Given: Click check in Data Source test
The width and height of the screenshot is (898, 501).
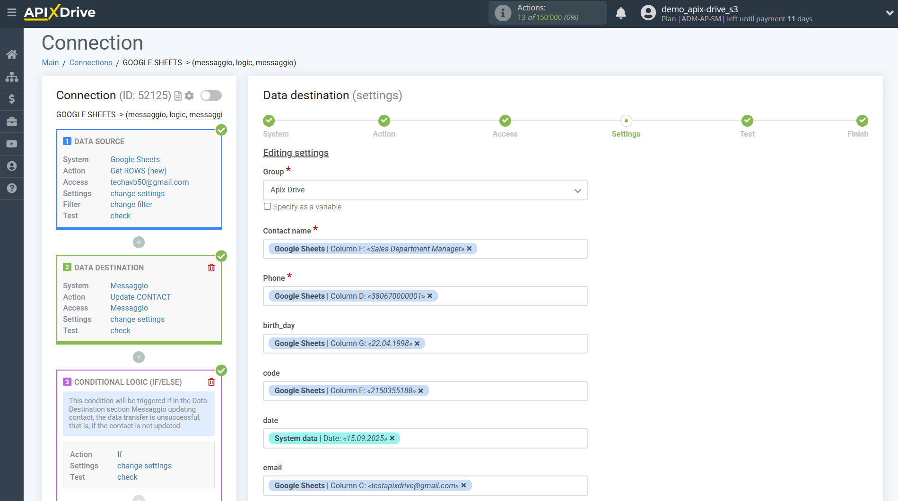Looking at the screenshot, I should pyautogui.click(x=121, y=216).
